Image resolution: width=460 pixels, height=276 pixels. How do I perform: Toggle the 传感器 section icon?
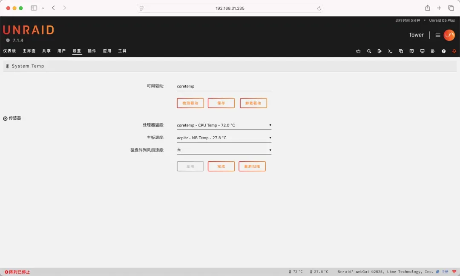point(5,118)
